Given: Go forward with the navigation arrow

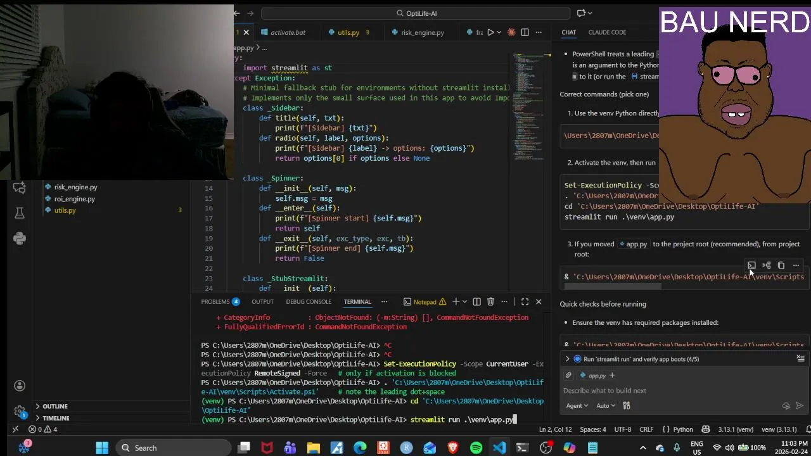Looking at the screenshot, I should [x=251, y=13].
